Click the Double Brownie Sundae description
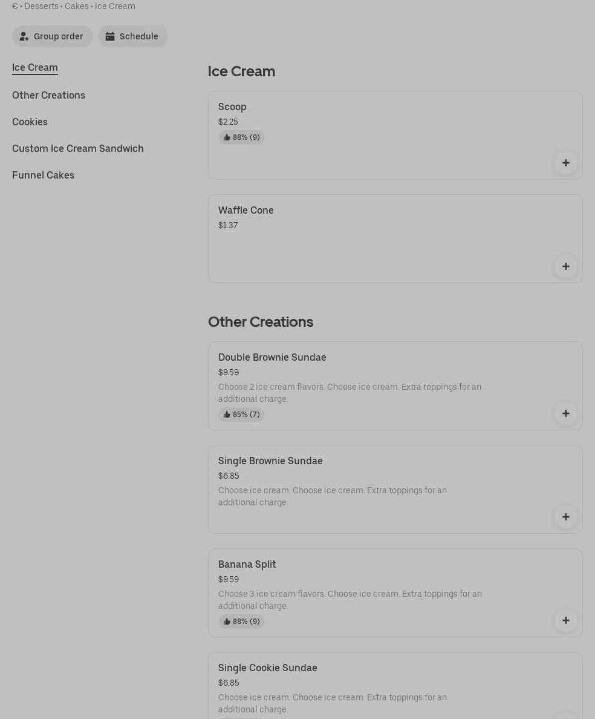This screenshot has height=719, width=595. (350, 393)
